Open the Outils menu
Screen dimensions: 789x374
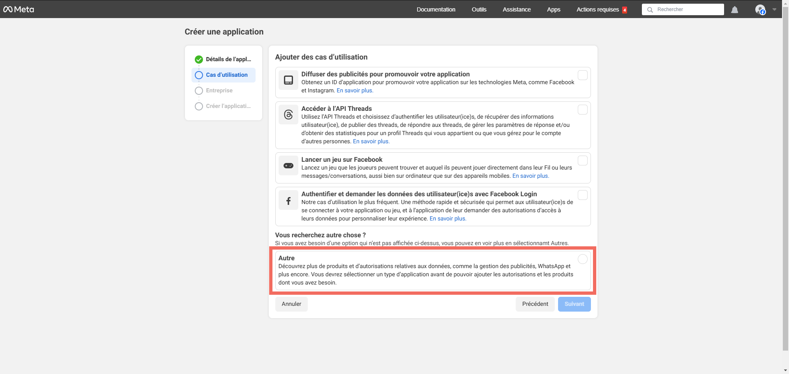point(479,9)
